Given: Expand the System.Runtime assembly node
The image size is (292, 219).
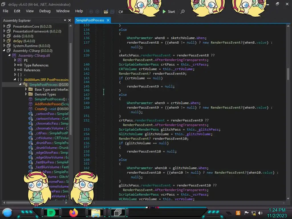Looking at the screenshot, I should tap(4, 46).
